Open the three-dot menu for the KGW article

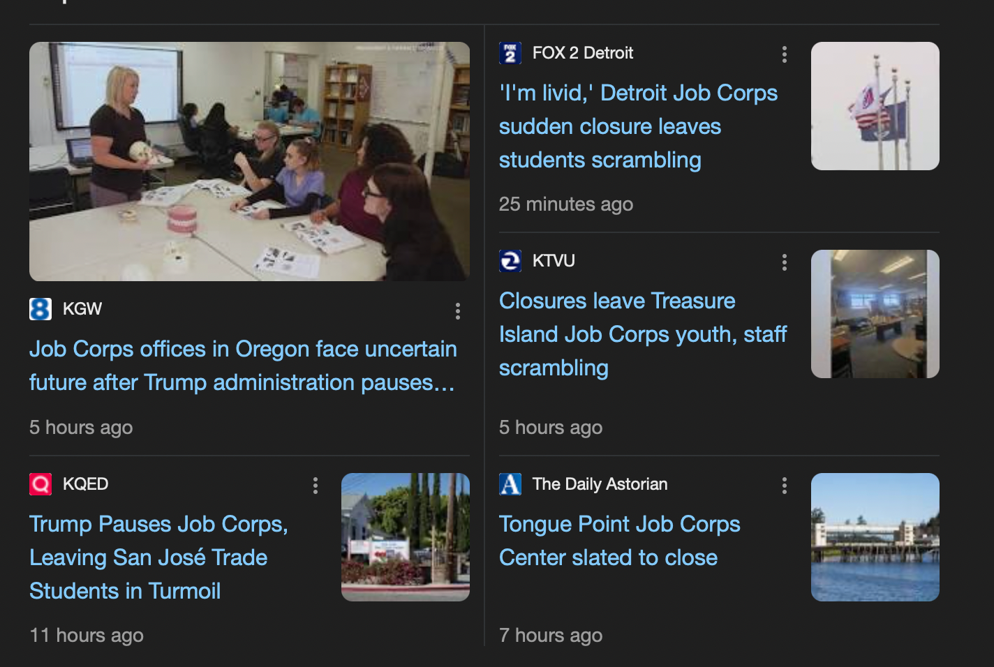(x=458, y=311)
